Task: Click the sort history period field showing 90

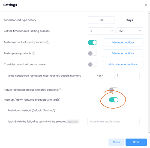Action: pos(101,20)
